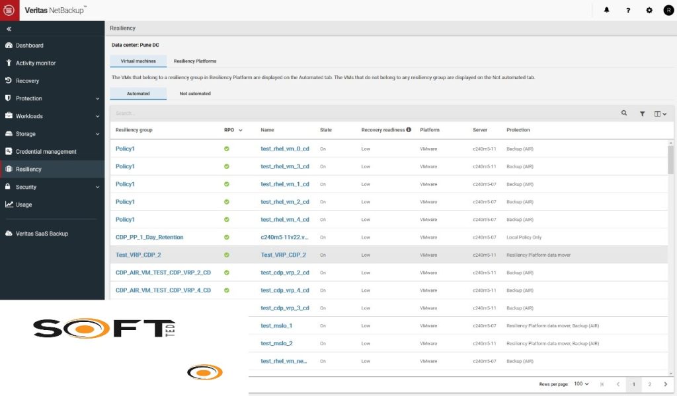Open the show/hide columns dropdown
Screen dimensions: 677x396
660,114
